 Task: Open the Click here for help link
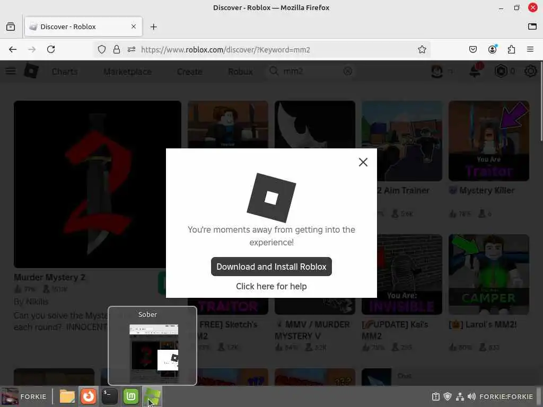(271, 286)
